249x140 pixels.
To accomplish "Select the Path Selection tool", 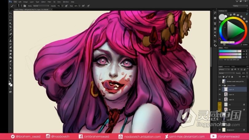I will (x=10, y=68).
